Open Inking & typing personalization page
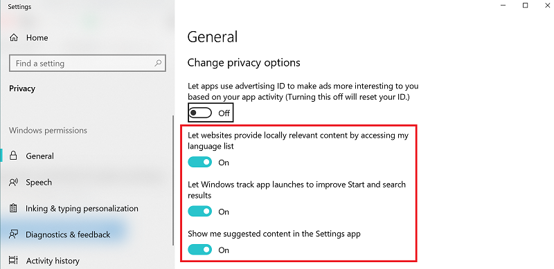The height and width of the screenshot is (269, 554). click(82, 208)
